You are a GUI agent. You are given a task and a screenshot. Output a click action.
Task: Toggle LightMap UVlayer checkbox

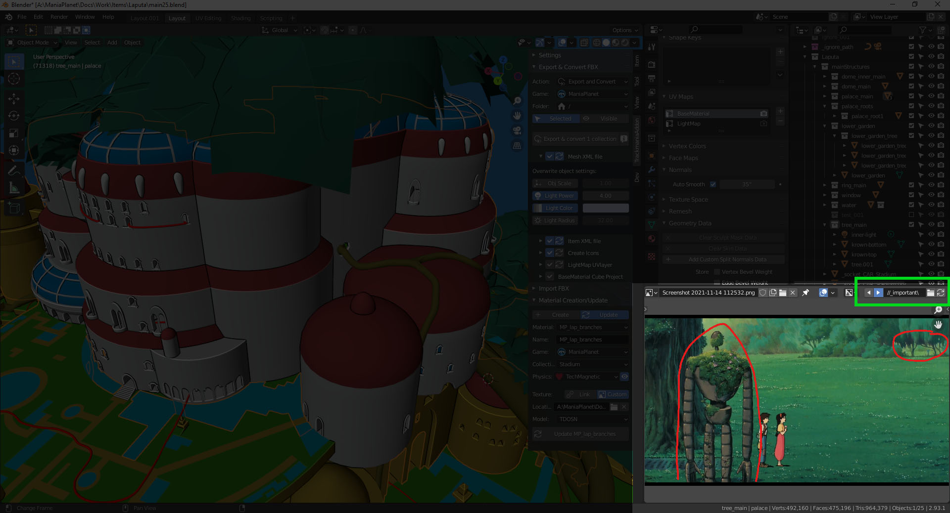pyautogui.click(x=549, y=265)
